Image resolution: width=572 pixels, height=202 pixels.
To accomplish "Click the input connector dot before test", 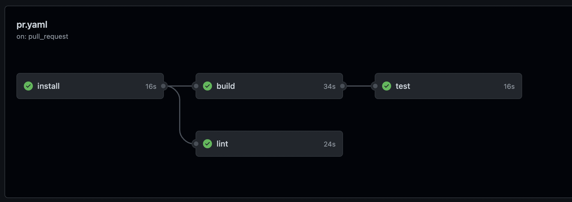I will (375, 86).
